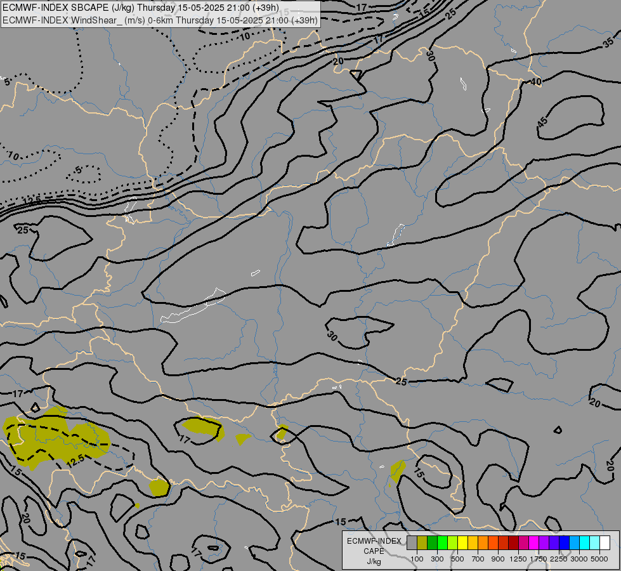Select the dark green legend swatch
Viewport: 621px width, 571px height.
pos(432,542)
